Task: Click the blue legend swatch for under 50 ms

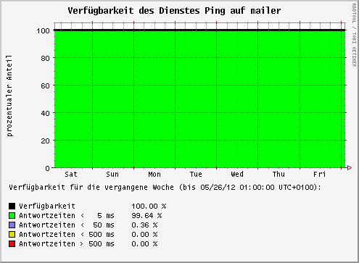Action: point(12,225)
